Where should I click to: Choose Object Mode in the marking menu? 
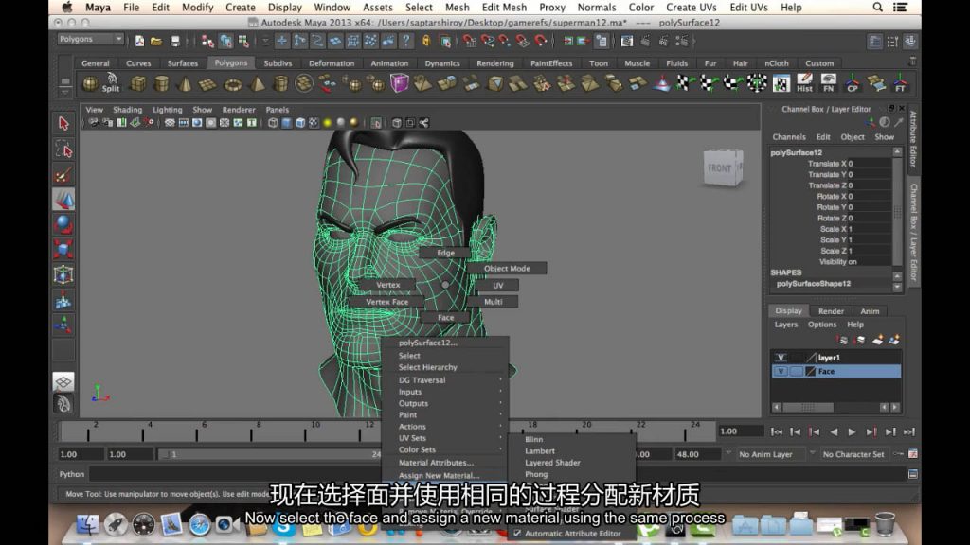coord(507,269)
